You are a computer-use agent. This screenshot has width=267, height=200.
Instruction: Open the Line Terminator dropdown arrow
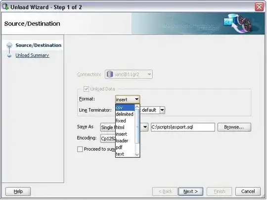[x=162, y=110]
